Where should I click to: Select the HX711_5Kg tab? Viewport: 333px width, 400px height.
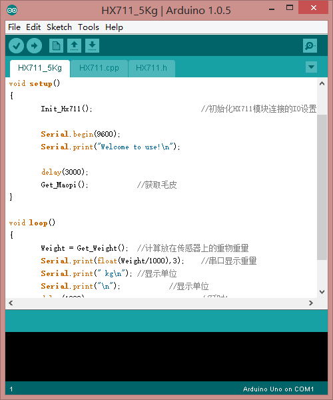40,69
